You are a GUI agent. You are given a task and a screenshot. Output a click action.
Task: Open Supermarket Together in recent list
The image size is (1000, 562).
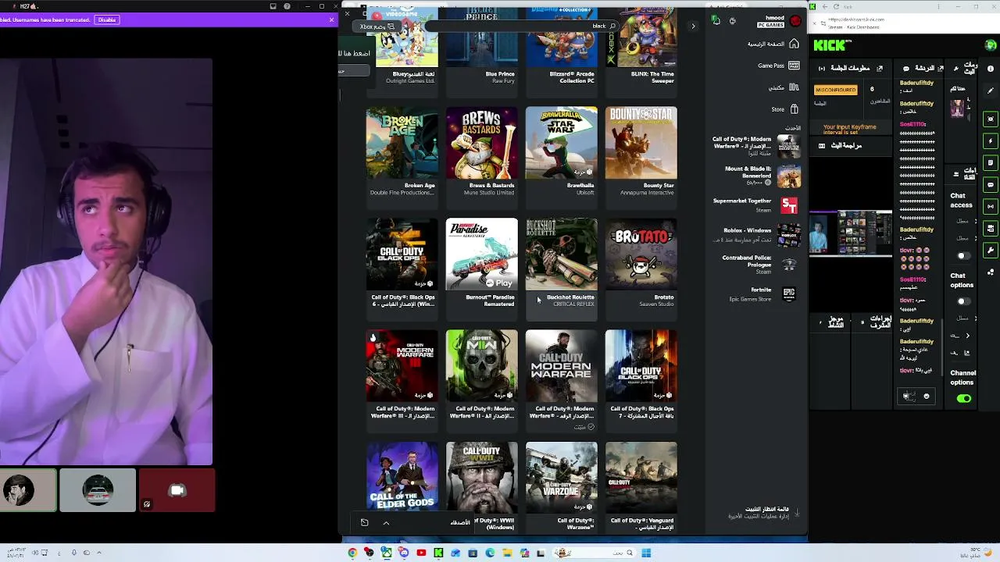pos(755,205)
